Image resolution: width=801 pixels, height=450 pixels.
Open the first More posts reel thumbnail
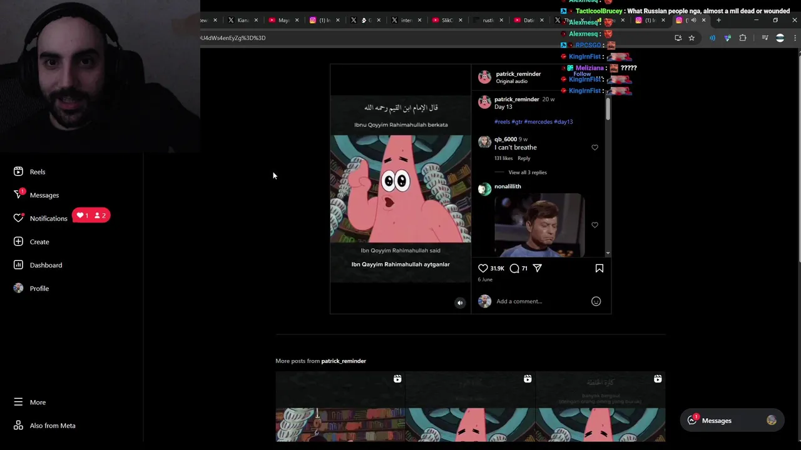click(340, 407)
